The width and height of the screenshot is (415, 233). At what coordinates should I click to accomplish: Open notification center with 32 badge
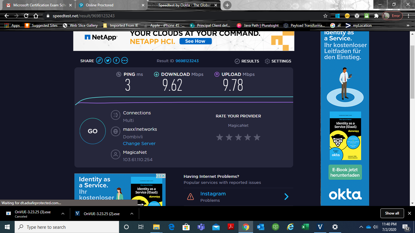(406, 227)
